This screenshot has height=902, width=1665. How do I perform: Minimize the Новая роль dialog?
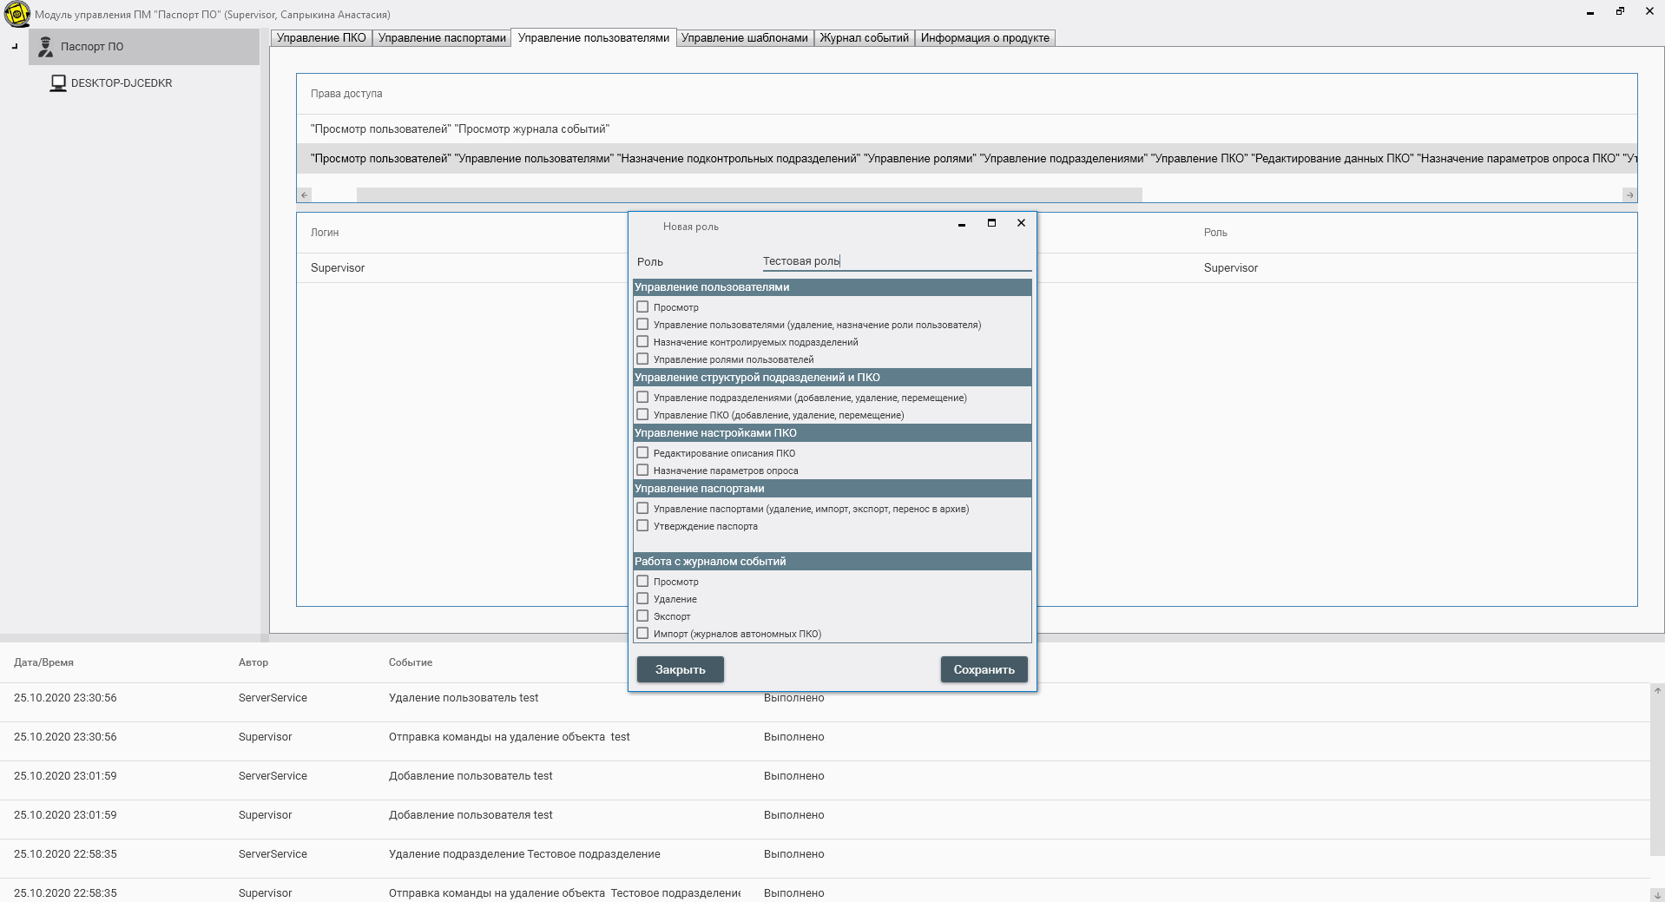[x=961, y=224]
